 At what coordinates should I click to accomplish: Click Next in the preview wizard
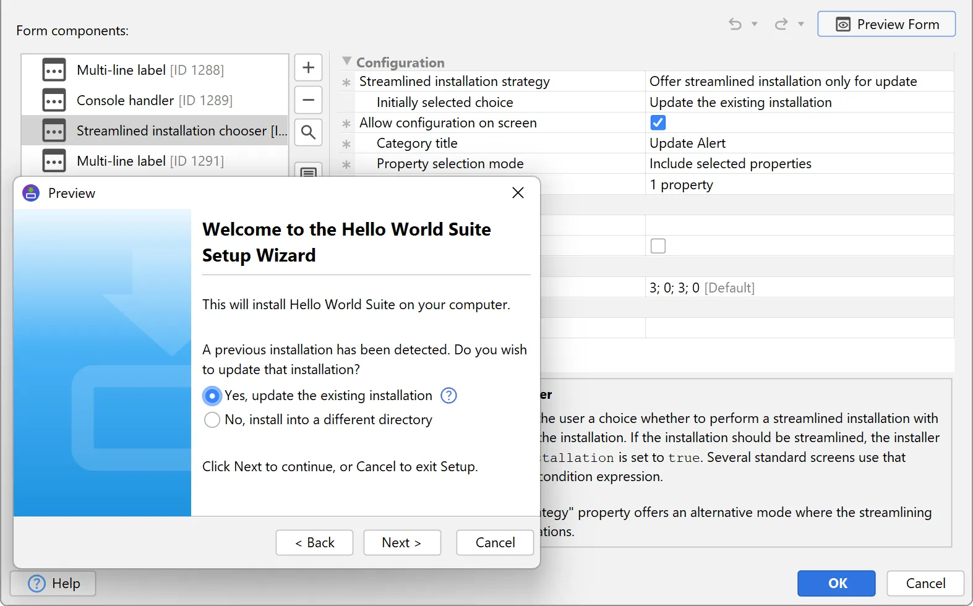[401, 542]
